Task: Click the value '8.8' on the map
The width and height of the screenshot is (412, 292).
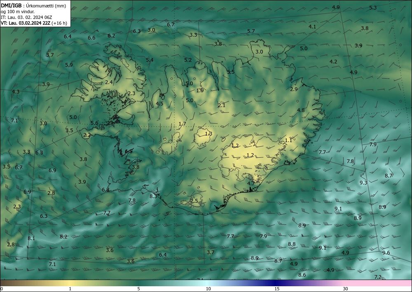Action: click(x=292, y=244)
